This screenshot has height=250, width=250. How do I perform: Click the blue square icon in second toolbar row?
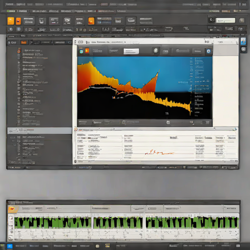19,29
